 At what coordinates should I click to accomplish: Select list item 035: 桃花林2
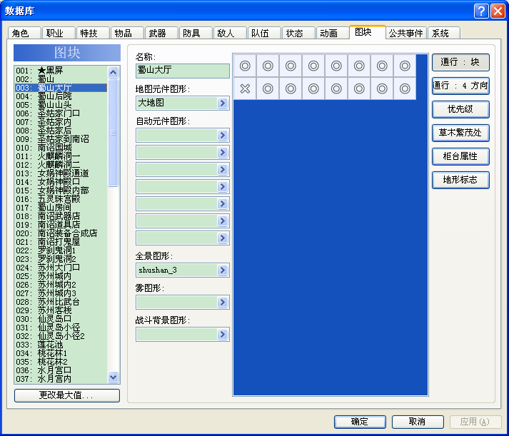point(61,362)
